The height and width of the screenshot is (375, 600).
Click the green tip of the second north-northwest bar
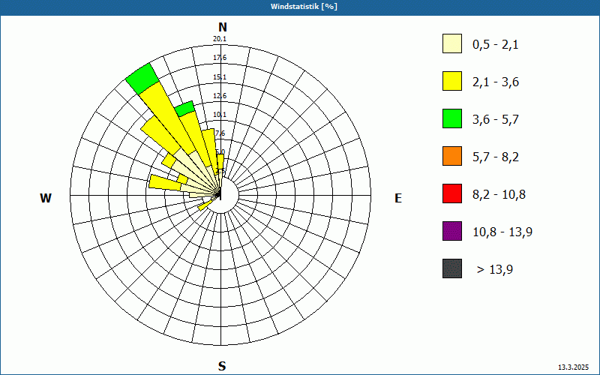click(x=184, y=109)
